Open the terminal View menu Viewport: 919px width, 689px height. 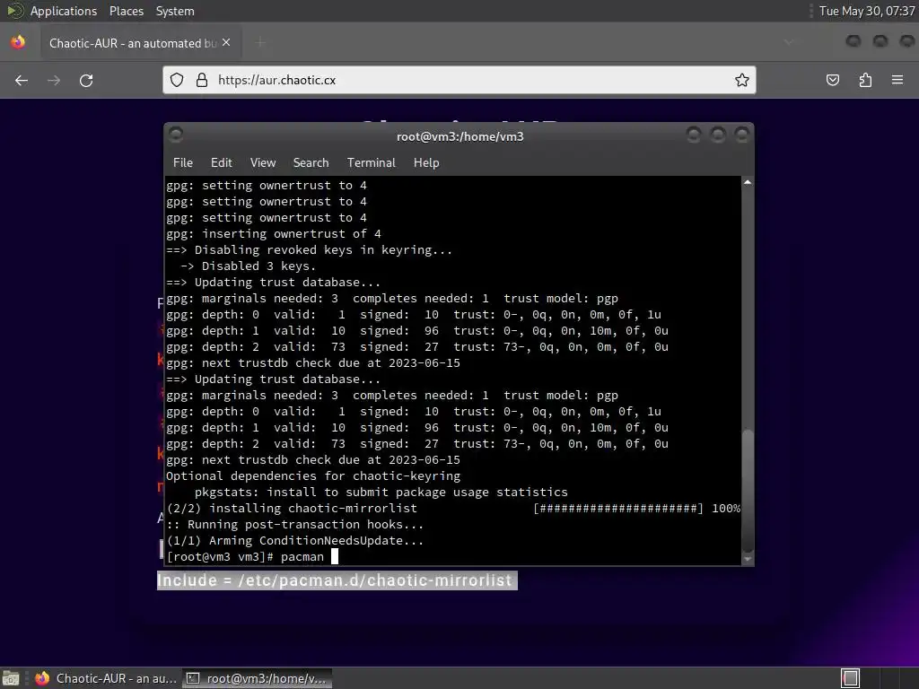263,162
